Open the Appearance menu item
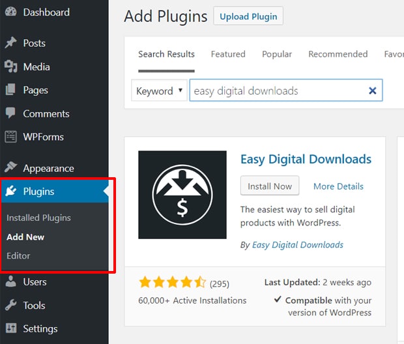404x344 pixels. point(54,168)
